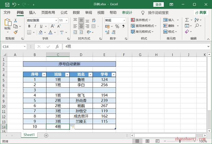212x144 pixels.
Task: Increase font size with the larger A
Action: (x=53, y=26)
